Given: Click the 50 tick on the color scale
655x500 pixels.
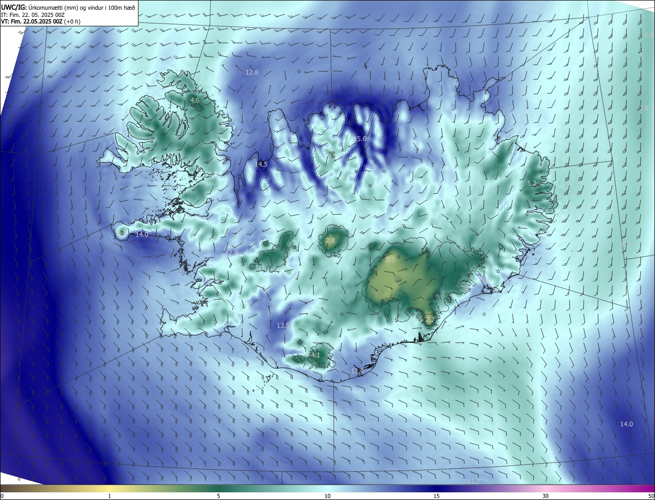Looking at the screenshot, I should click(650, 496).
